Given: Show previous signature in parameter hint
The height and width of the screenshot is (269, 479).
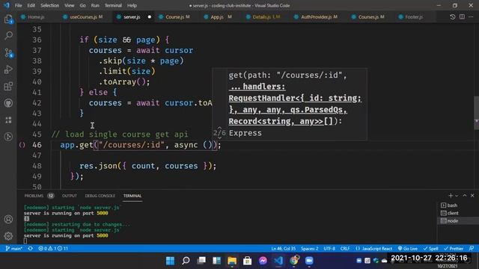Looking at the screenshot, I should [219, 129].
